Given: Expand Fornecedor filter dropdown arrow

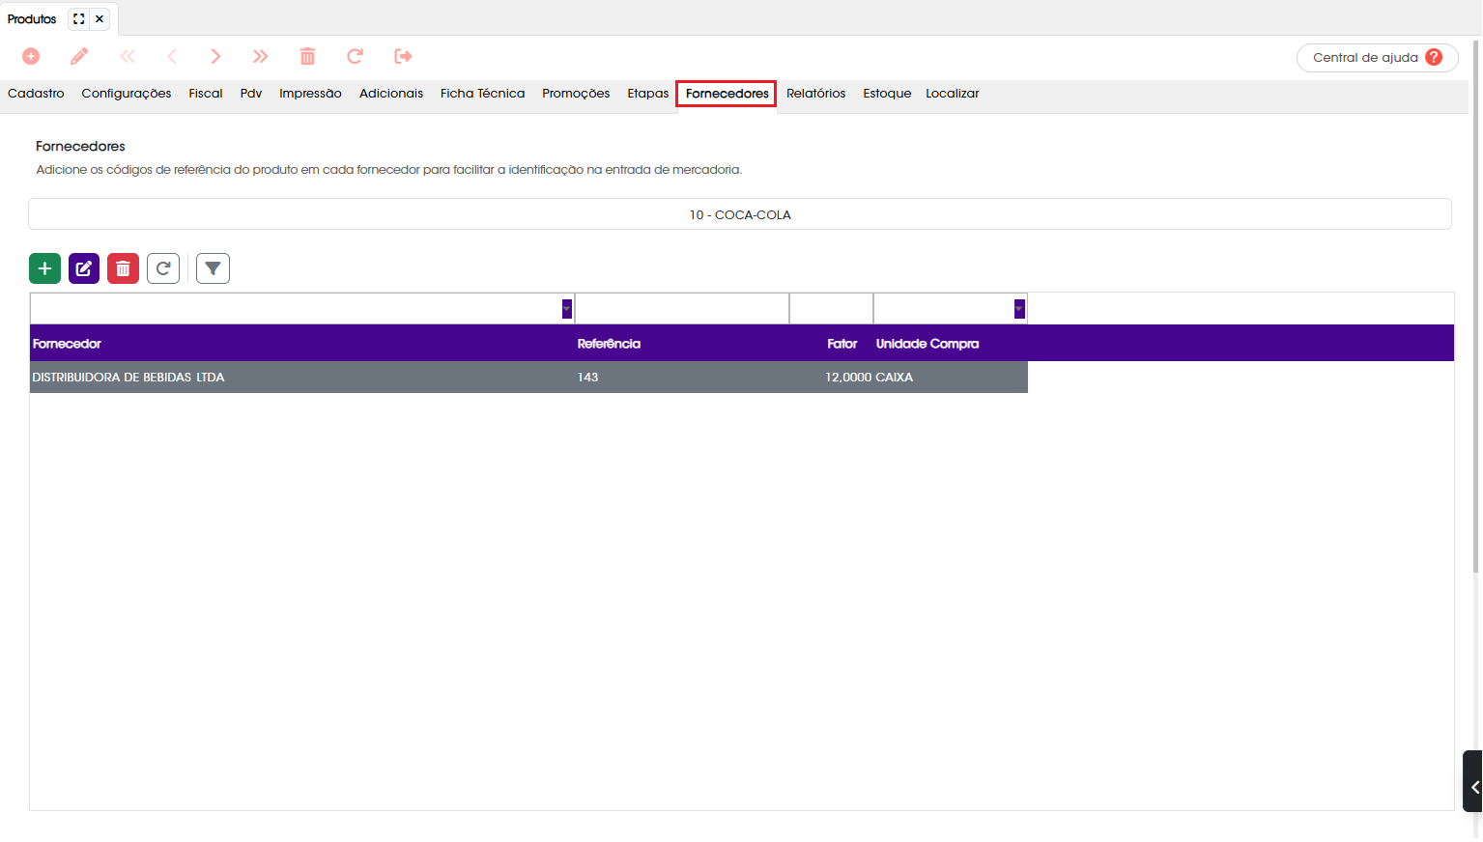Looking at the screenshot, I should (x=567, y=309).
